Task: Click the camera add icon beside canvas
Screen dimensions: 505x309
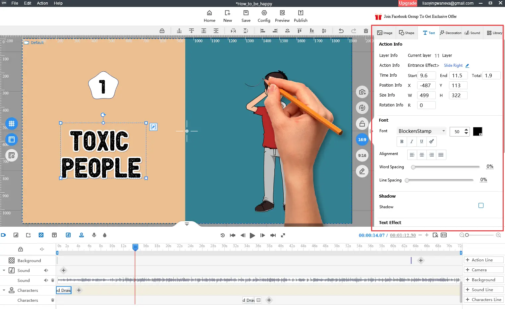Action: tap(362, 92)
